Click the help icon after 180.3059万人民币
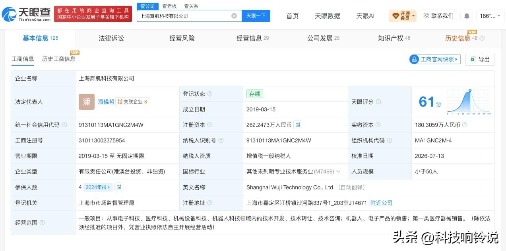This screenshot has height=251, width=506. click(465, 125)
